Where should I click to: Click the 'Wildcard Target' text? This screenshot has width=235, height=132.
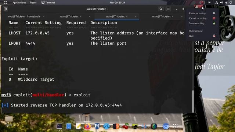pos(36,79)
